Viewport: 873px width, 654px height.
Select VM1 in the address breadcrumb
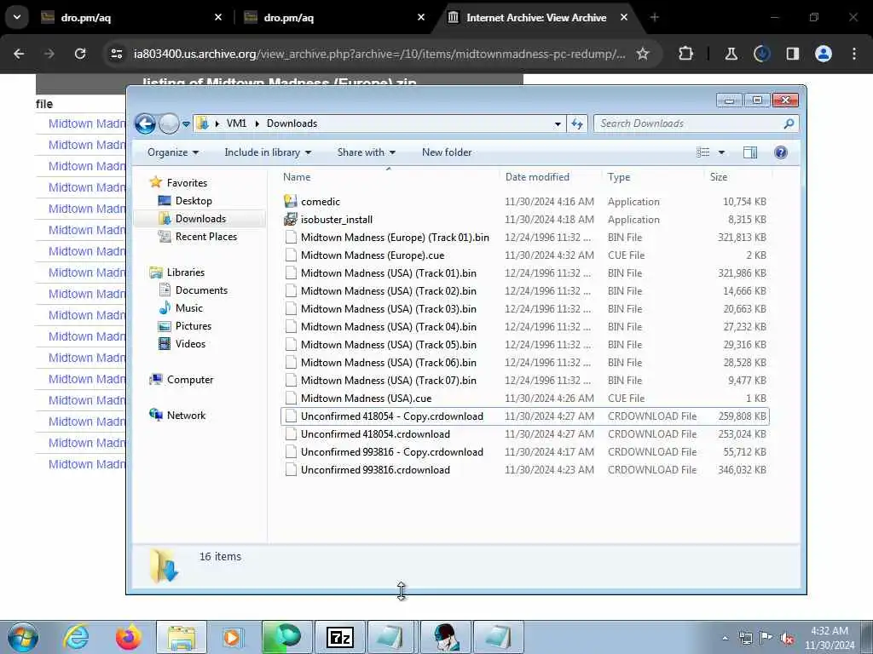click(x=236, y=123)
